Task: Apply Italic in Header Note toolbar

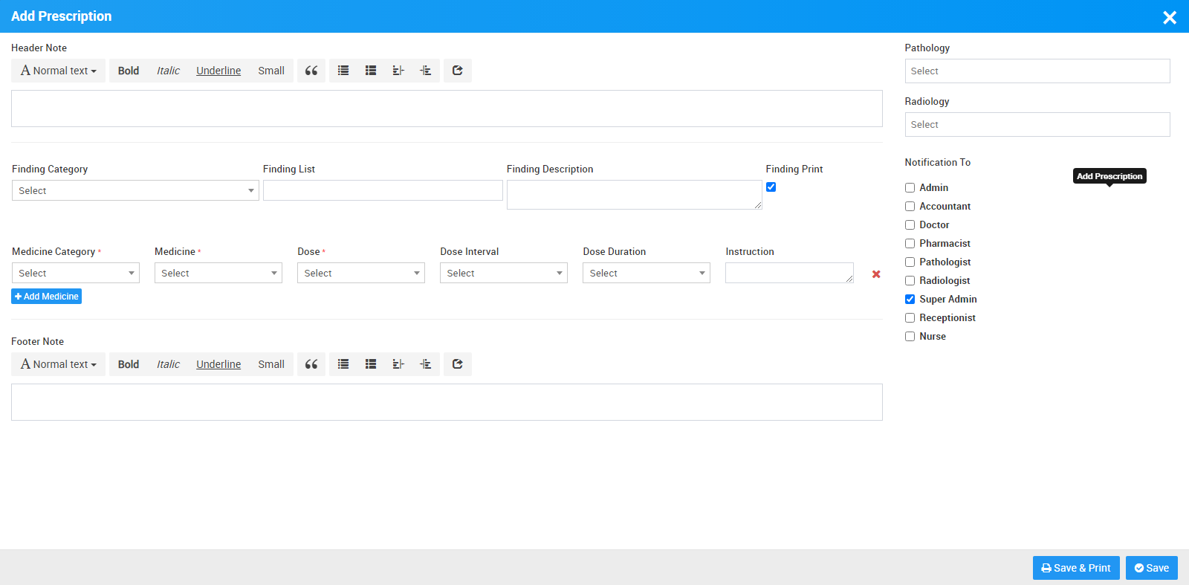Action: click(168, 71)
